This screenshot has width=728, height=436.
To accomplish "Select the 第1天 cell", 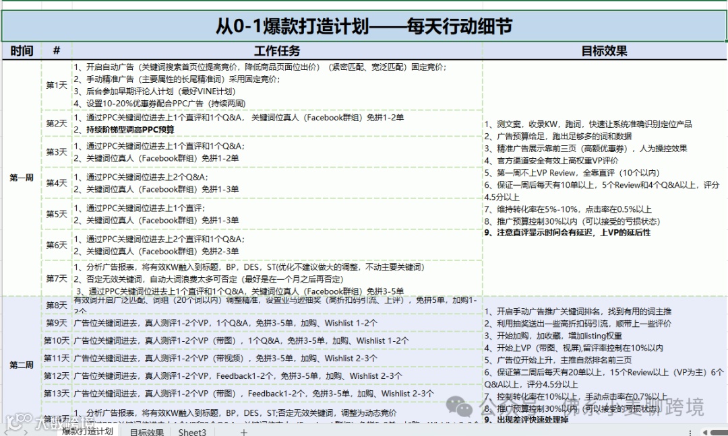I will pos(57,85).
